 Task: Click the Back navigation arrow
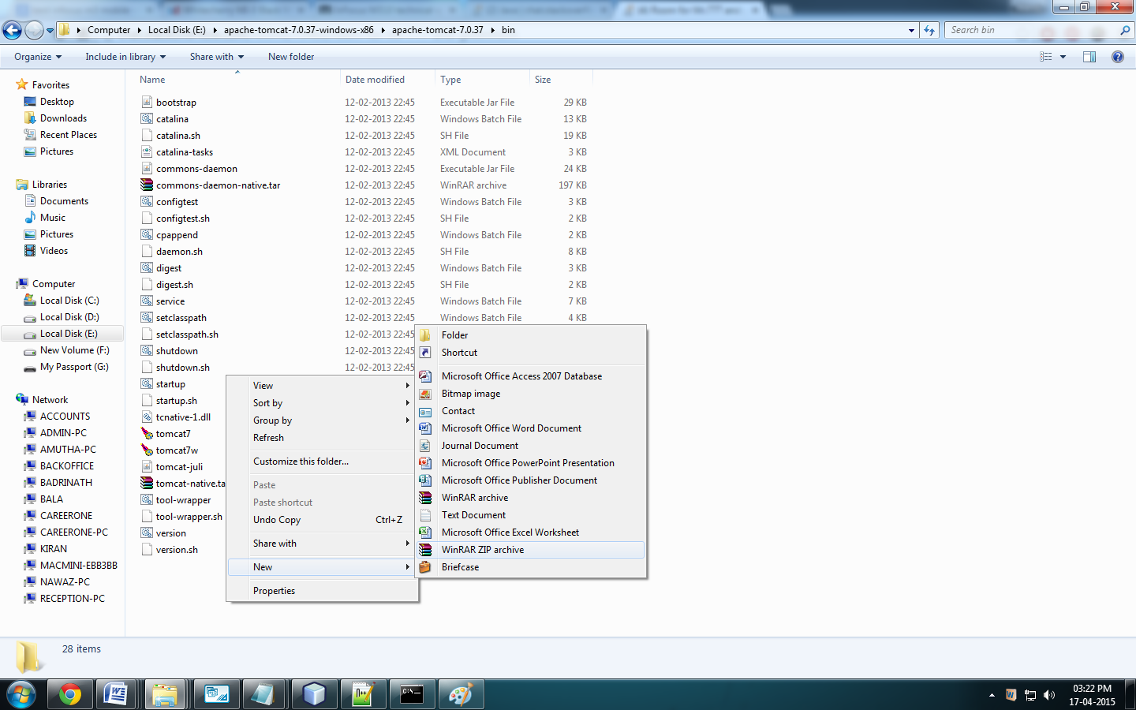click(x=12, y=30)
